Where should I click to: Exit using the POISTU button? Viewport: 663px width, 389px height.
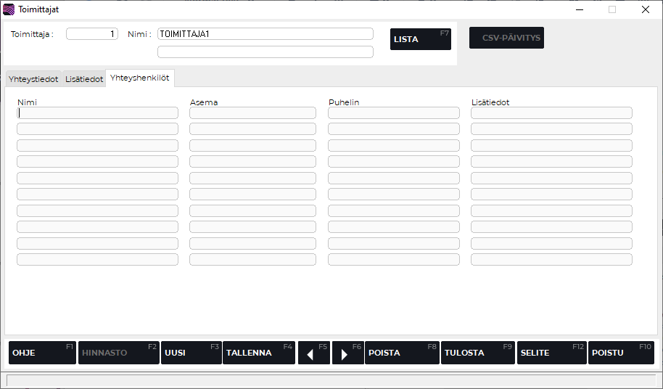[x=621, y=353]
